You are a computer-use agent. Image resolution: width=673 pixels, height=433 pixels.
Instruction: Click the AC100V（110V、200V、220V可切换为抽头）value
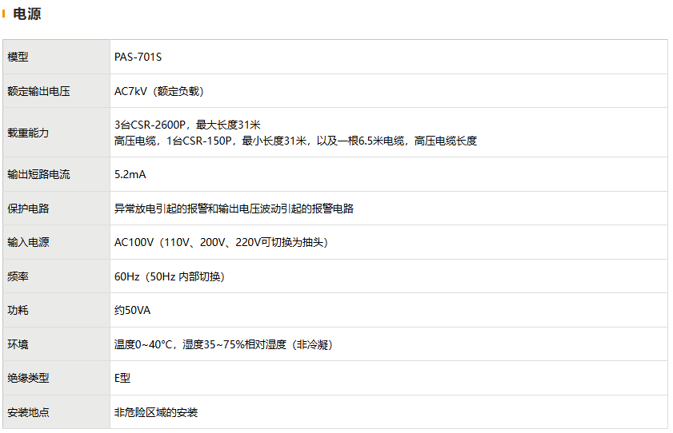(221, 242)
